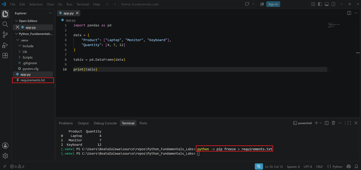361x170 pixels.
Task: Open launch profile dropdown next to new terminal
Action: (321, 123)
